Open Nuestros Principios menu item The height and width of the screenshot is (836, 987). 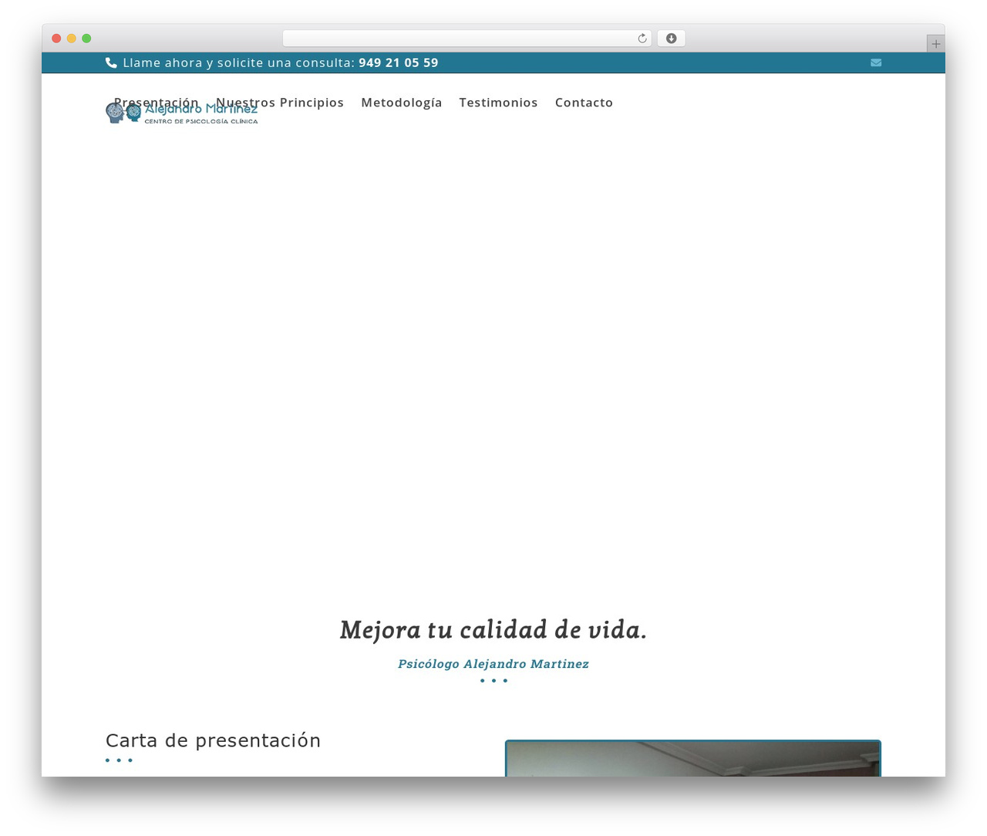coord(280,103)
